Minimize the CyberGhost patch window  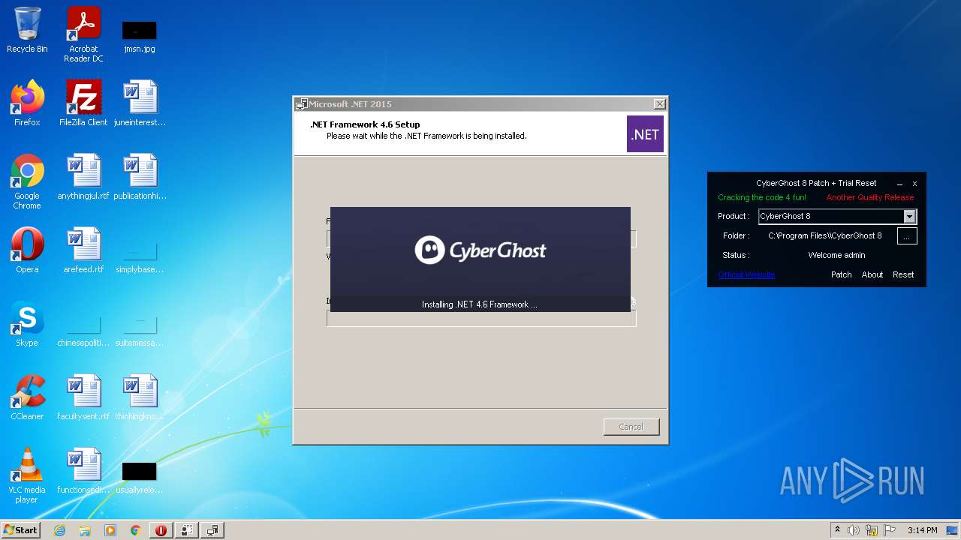(899, 184)
